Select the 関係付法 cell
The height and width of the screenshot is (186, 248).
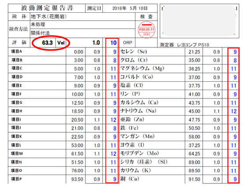pyautogui.click(x=83, y=33)
